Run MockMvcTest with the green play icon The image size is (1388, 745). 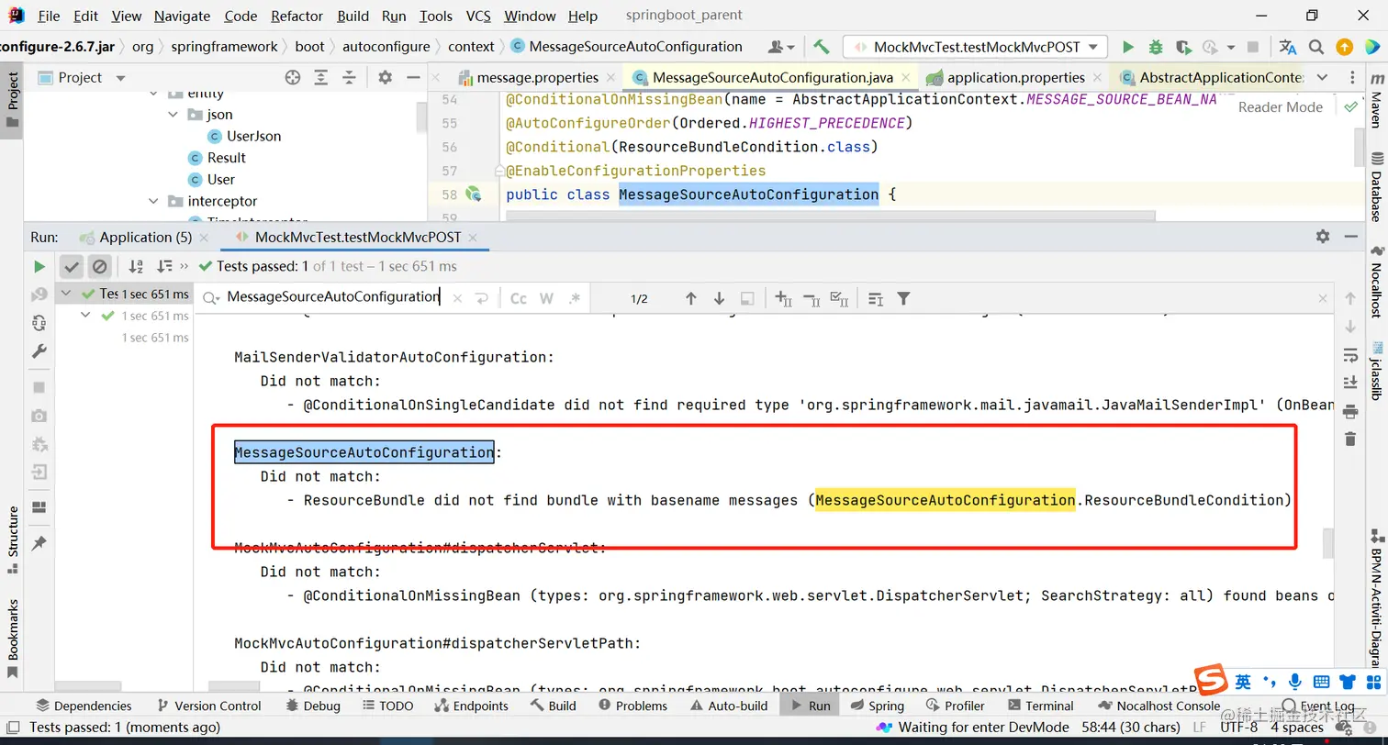[x=1128, y=47]
